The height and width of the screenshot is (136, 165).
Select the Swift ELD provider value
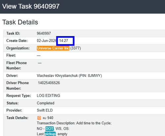click(x=45, y=110)
